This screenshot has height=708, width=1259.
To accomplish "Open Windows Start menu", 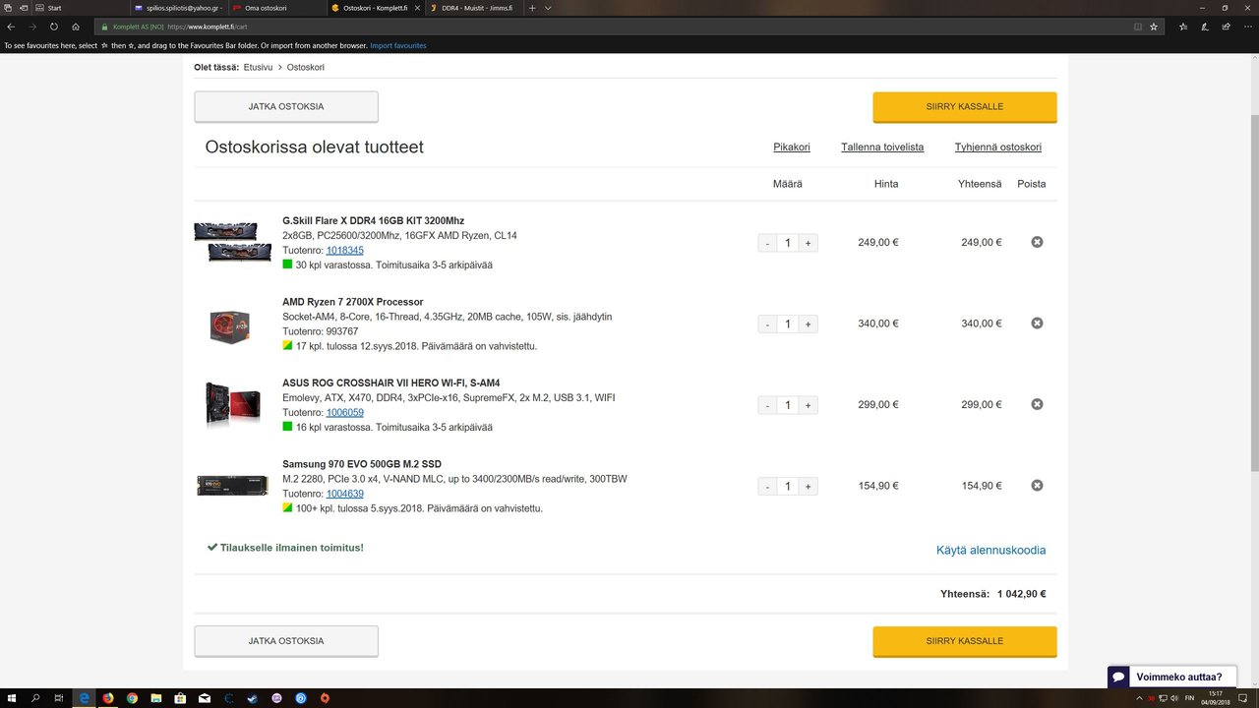I will pyautogui.click(x=12, y=698).
